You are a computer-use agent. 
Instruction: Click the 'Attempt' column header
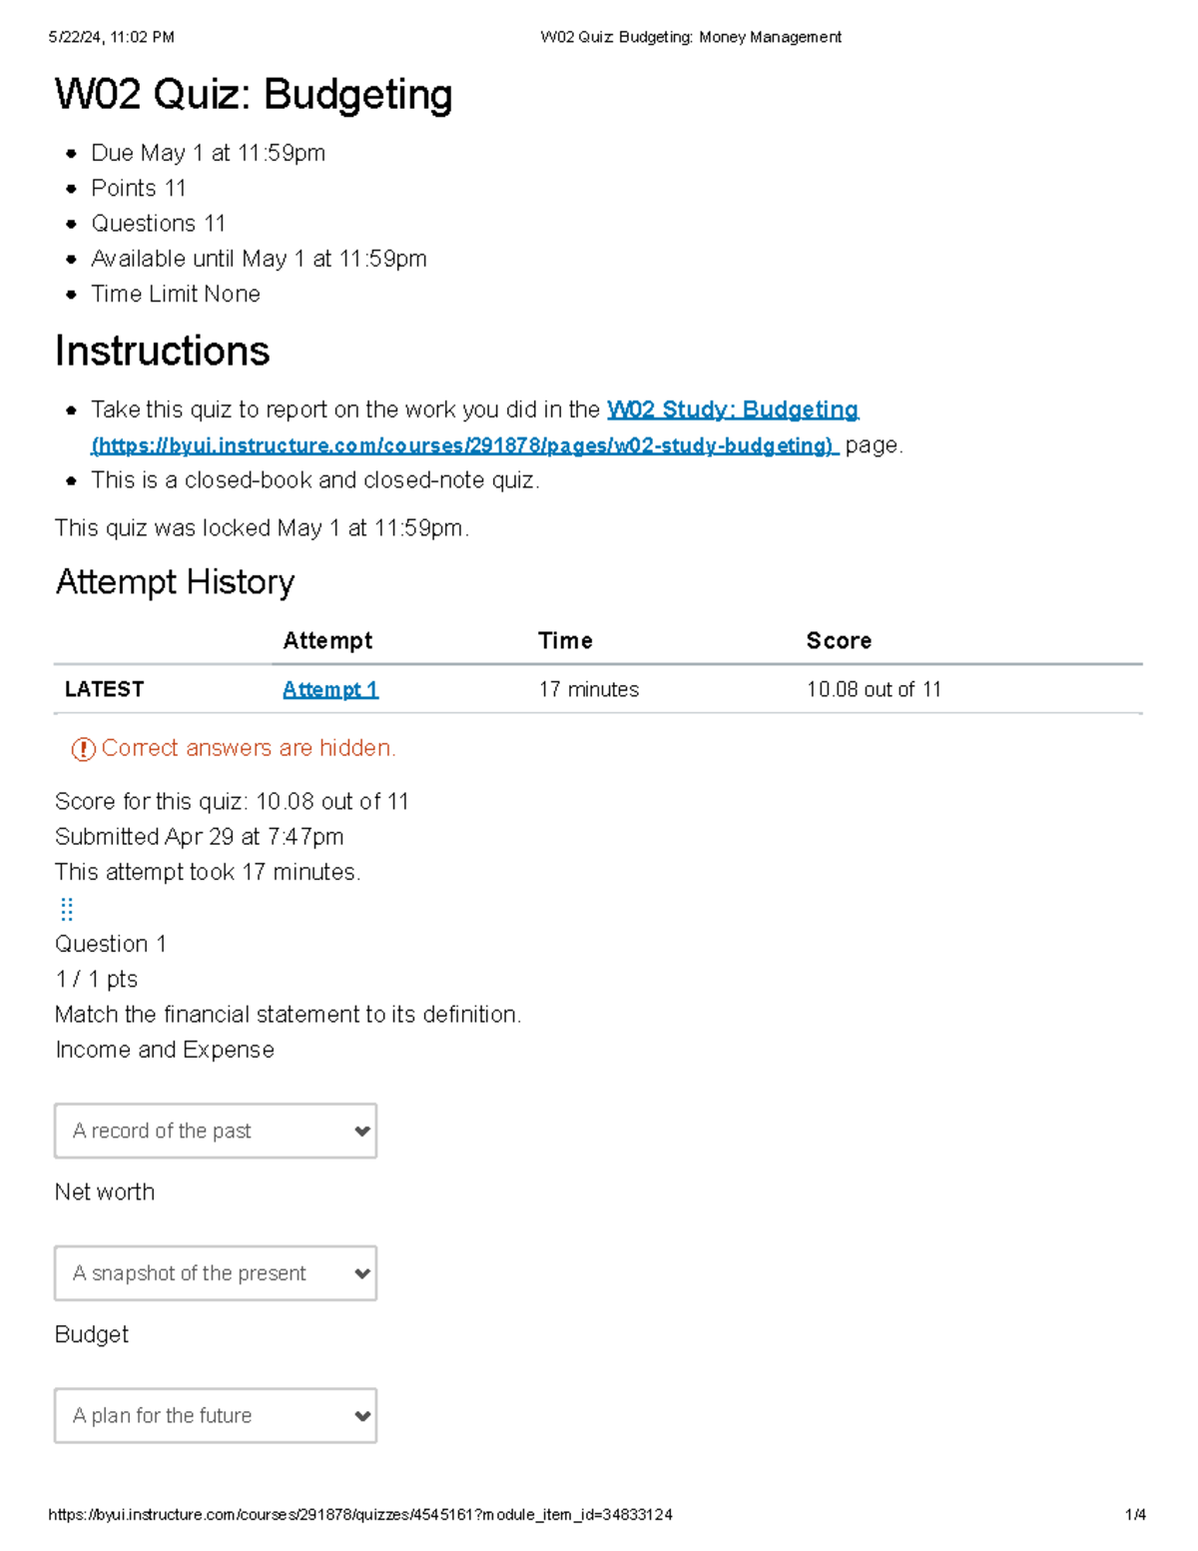pyautogui.click(x=327, y=641)
